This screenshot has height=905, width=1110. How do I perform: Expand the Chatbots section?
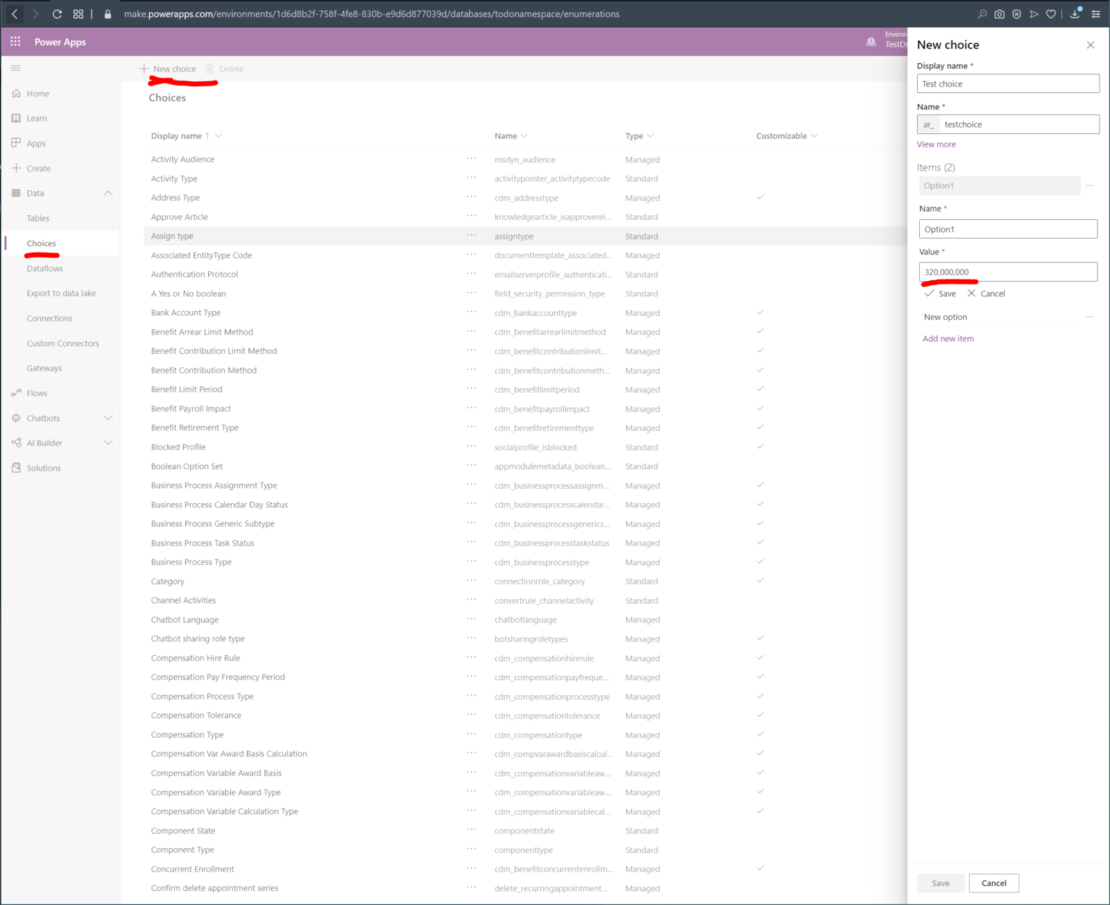(108, 418)
